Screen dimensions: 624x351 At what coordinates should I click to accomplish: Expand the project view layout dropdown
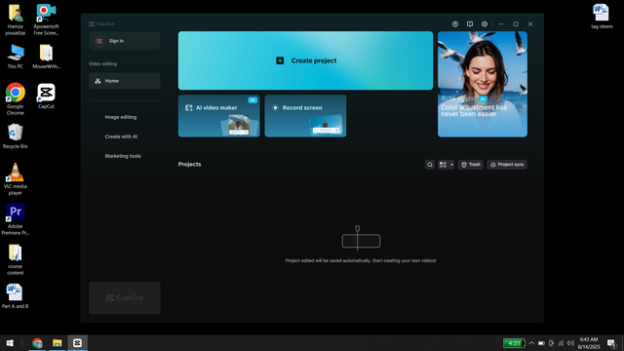[x=447, y=165]
